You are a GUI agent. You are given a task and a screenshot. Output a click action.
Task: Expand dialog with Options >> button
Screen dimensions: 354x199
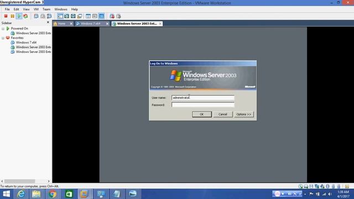pos(244,114)
